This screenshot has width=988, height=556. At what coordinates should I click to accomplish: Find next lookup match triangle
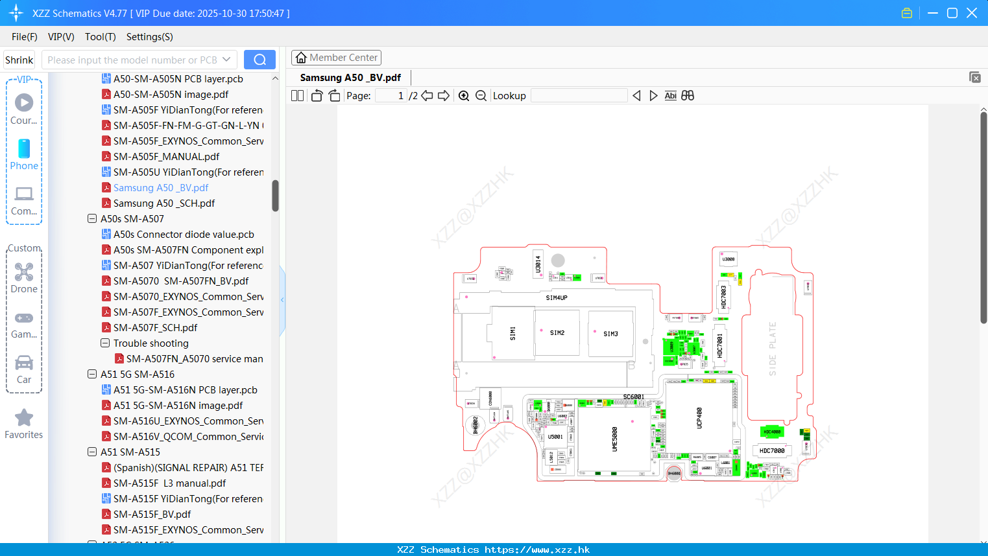coord(653,95)
